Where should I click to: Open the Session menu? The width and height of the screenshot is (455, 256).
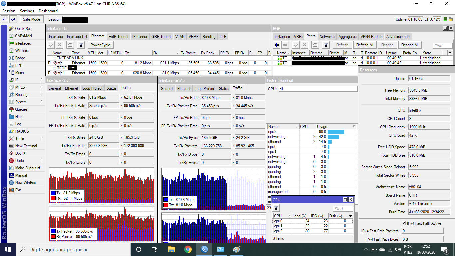click(9, 11)
